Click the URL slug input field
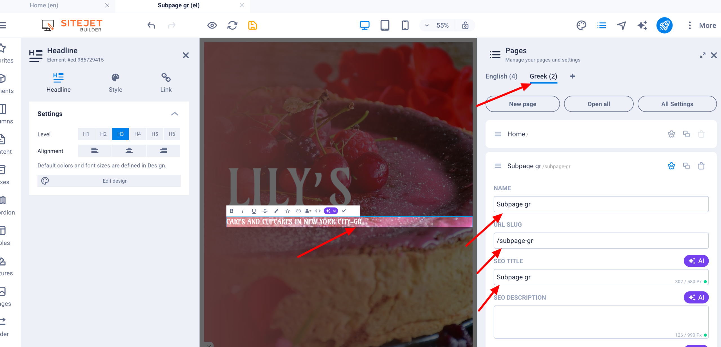 (x=601, y=240)
